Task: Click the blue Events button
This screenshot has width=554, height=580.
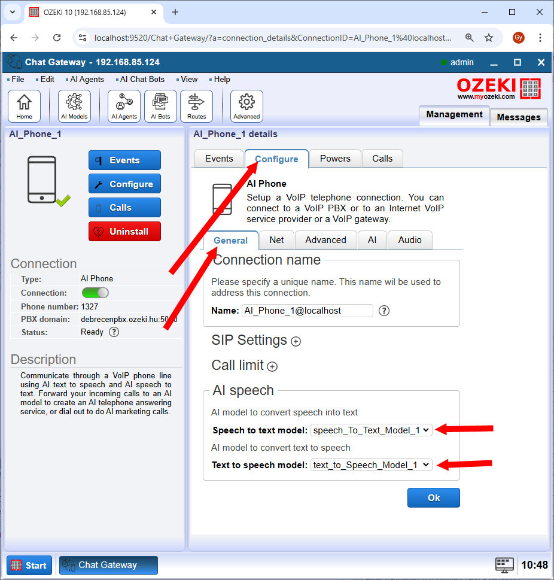Action: pyautogui.click(x=124, y=160)
